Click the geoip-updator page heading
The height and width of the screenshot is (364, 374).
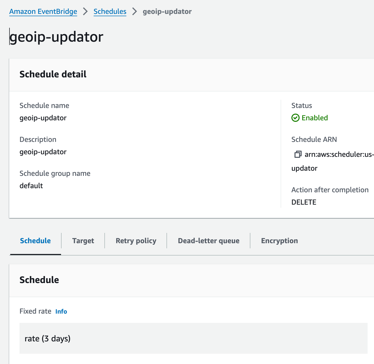click(x=56, y=37)
